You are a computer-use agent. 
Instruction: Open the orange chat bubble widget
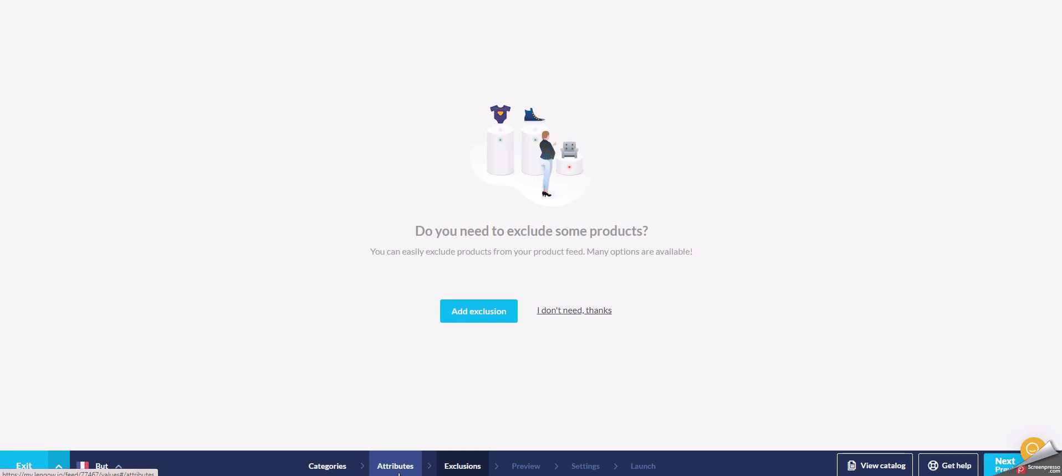click(1032, 448)
